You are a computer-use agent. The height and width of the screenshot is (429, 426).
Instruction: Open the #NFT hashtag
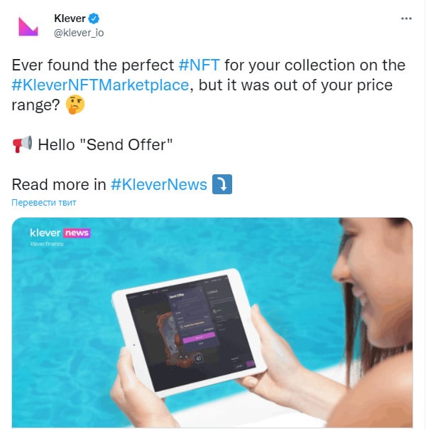199,65
